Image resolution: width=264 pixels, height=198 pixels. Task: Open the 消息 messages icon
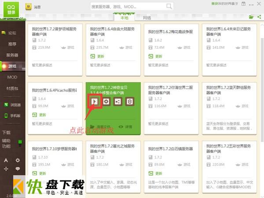tap(28, 7)
